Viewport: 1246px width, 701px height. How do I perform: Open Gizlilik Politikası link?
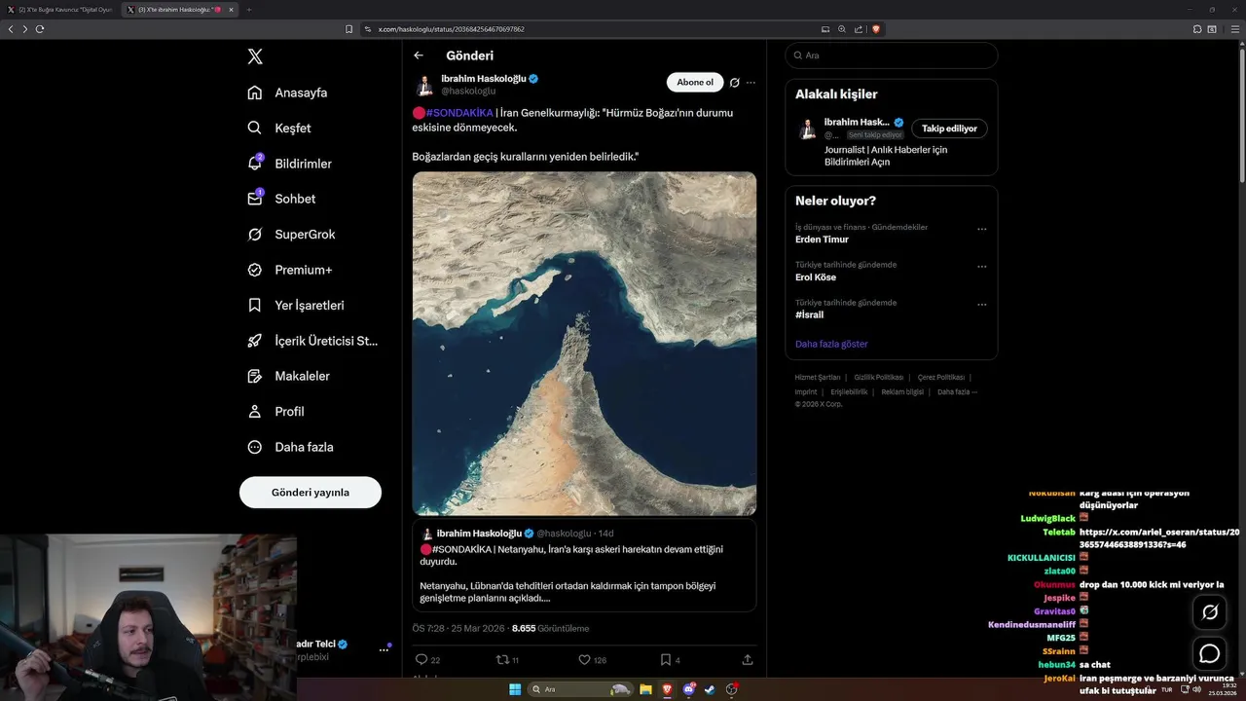pyautogui.click(x=879, y=377)
